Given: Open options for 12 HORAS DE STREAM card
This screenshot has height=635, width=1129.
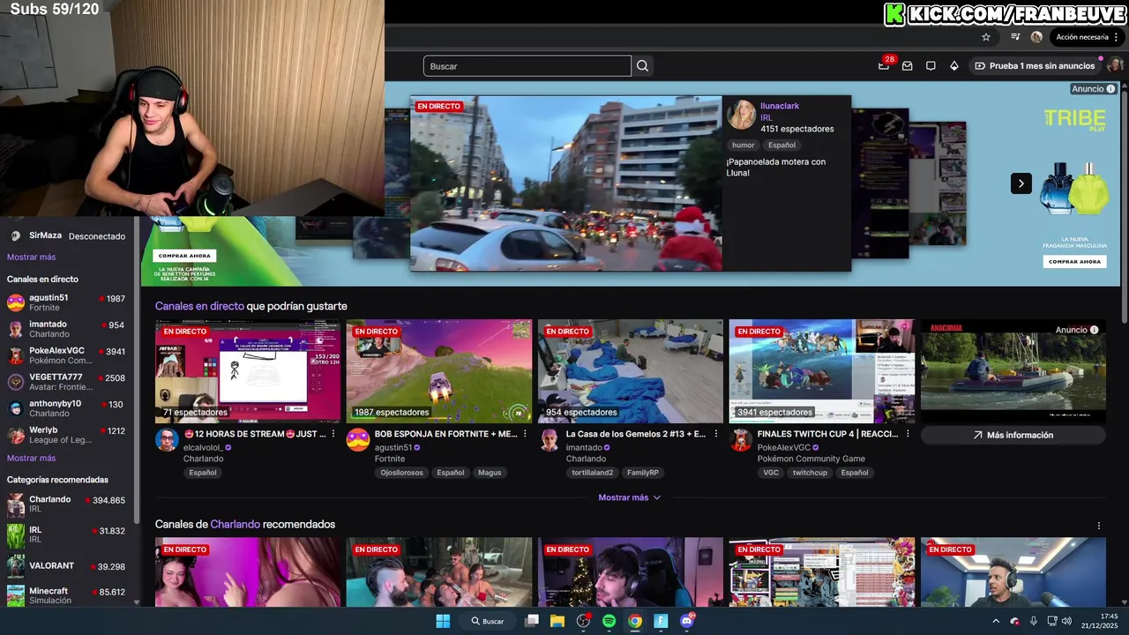Looking at the screenshot, I should (333, 434).
